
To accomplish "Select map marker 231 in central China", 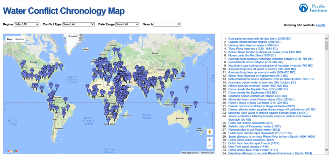I will (x=160, y=79).
